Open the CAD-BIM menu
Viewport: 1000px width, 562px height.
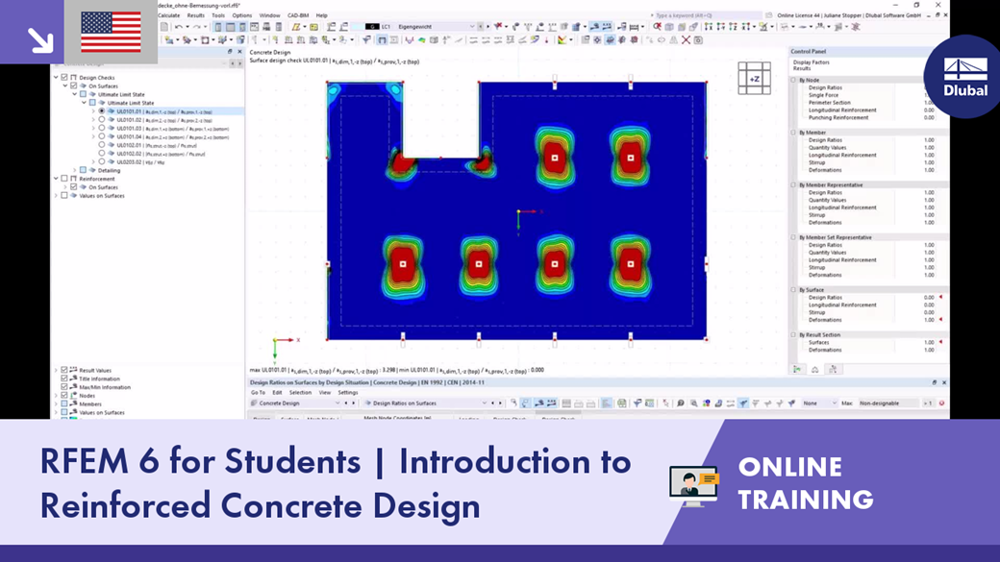point(298,15)
